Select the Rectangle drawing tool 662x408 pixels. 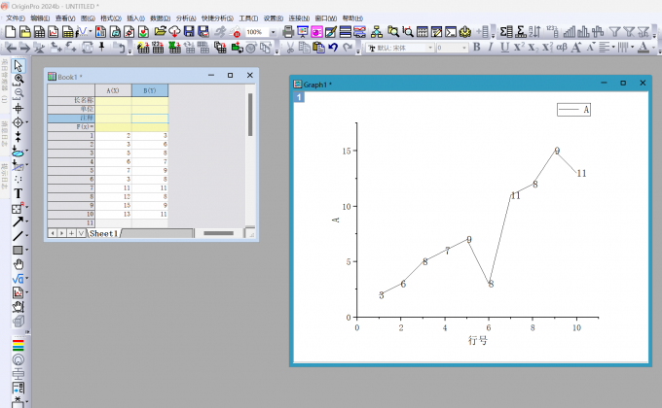(18, 250)
